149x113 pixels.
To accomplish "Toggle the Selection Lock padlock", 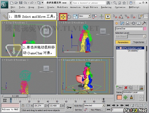I will pyautogui.click(x=23, y=105).
